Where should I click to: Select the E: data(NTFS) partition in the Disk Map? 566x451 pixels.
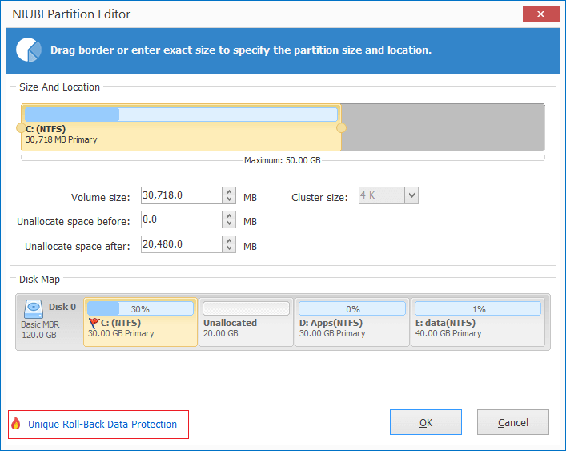click(x=478, y=322)
